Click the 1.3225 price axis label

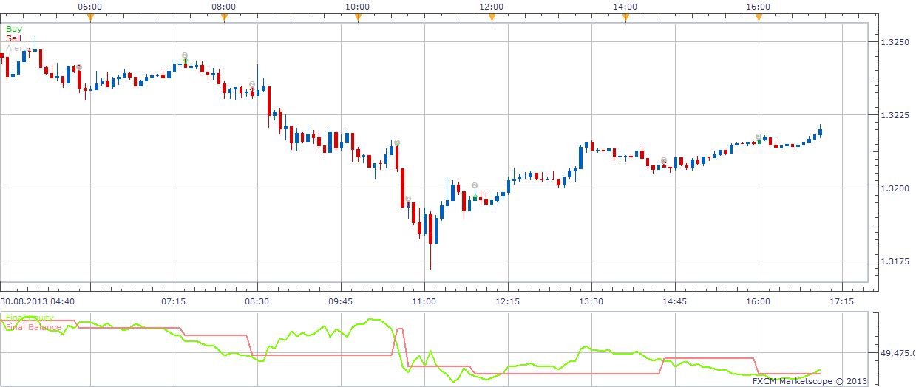[x=894, y=115]
